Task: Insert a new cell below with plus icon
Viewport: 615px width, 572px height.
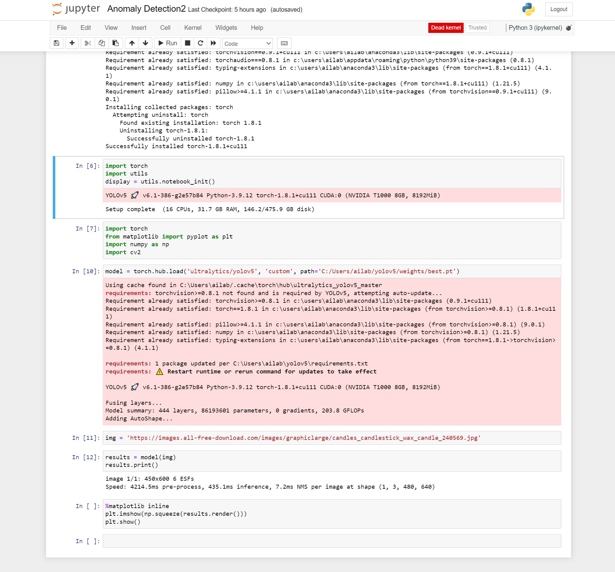Action: click(72, 43)
